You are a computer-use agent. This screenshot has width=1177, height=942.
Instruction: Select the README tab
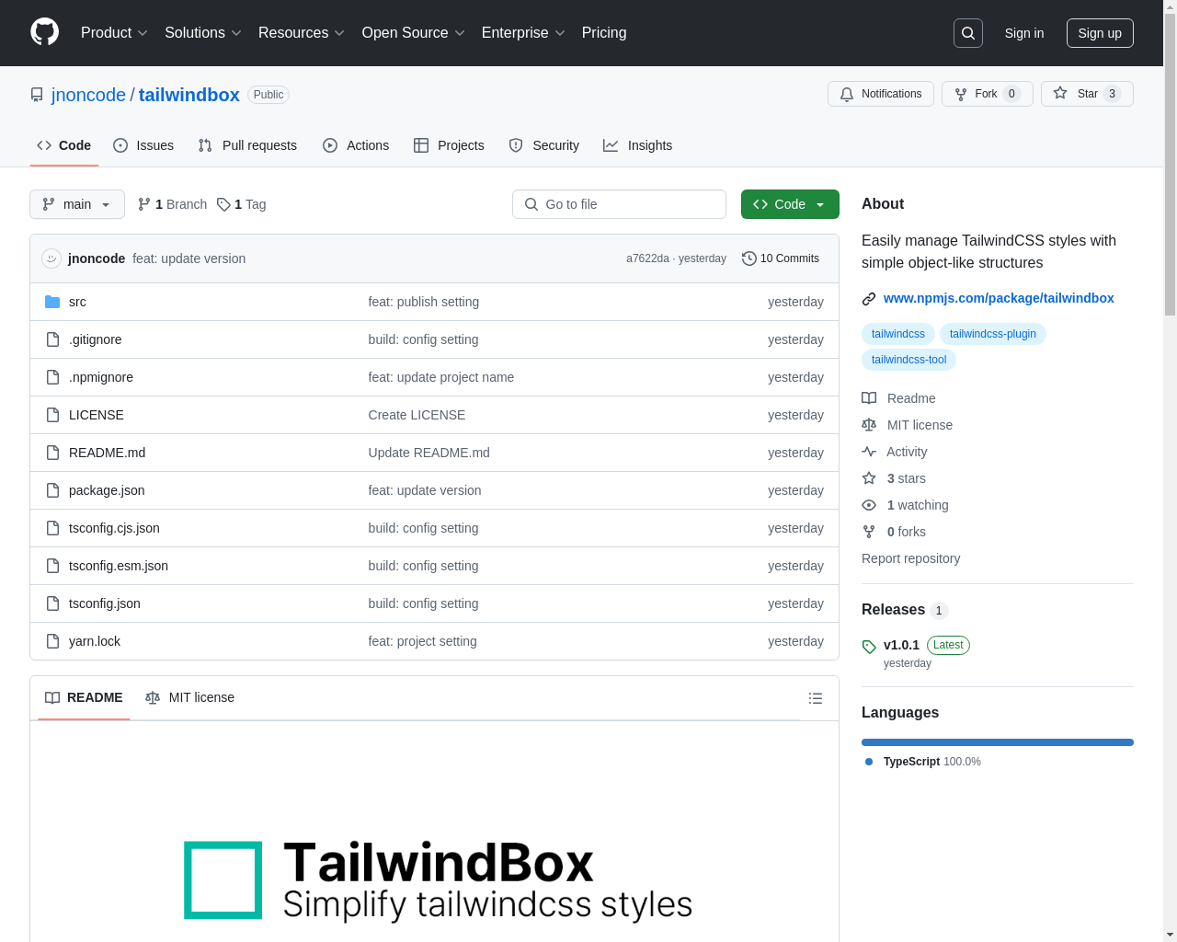[84, 697]
